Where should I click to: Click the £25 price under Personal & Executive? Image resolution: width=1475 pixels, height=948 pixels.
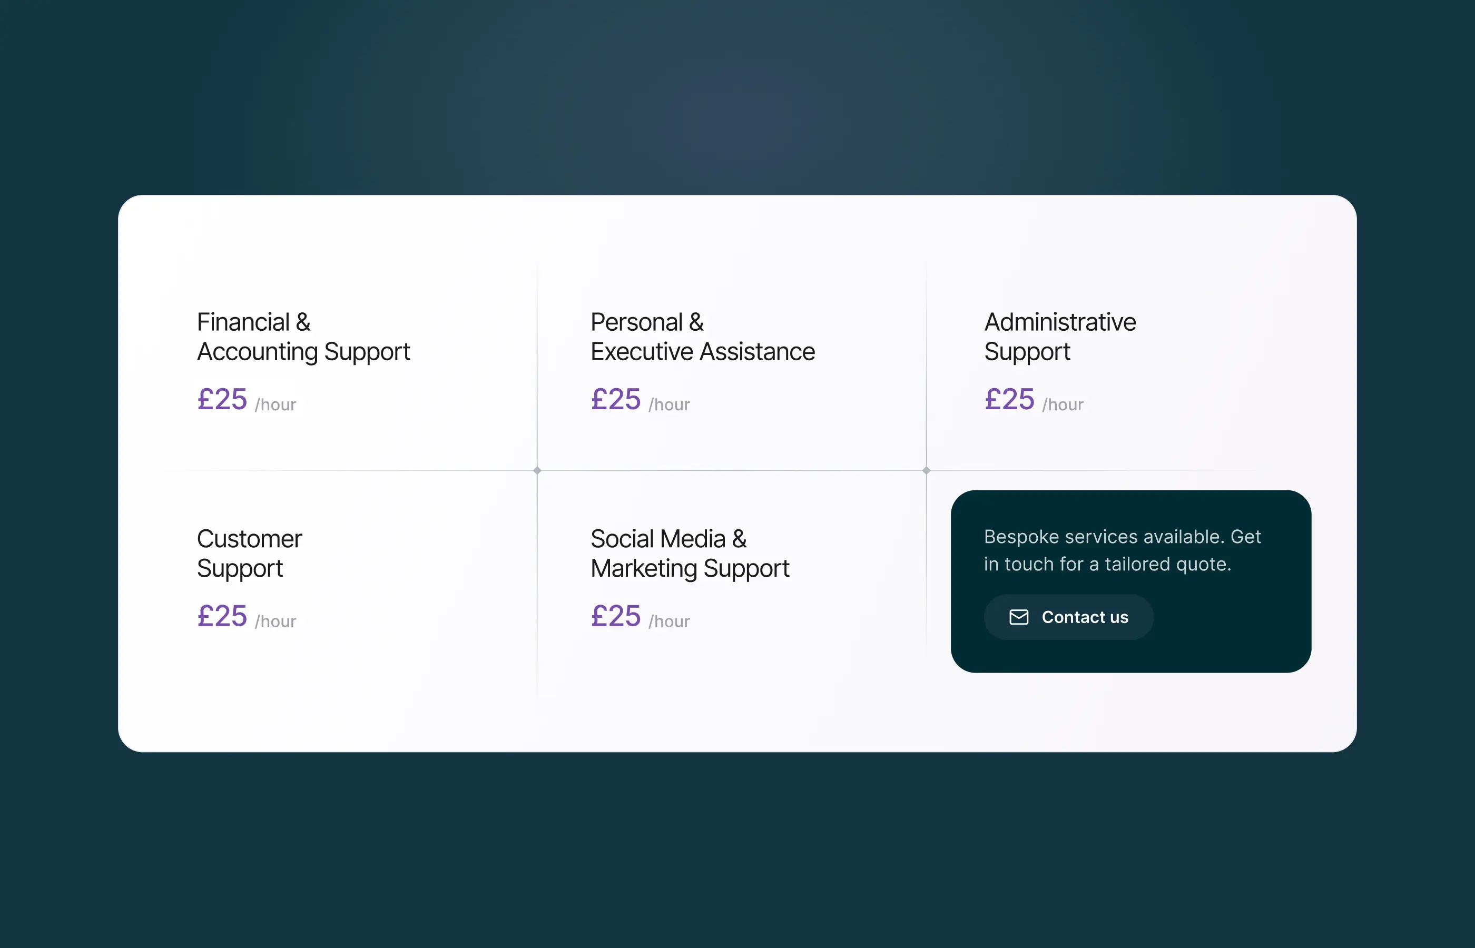pos(616,400)
